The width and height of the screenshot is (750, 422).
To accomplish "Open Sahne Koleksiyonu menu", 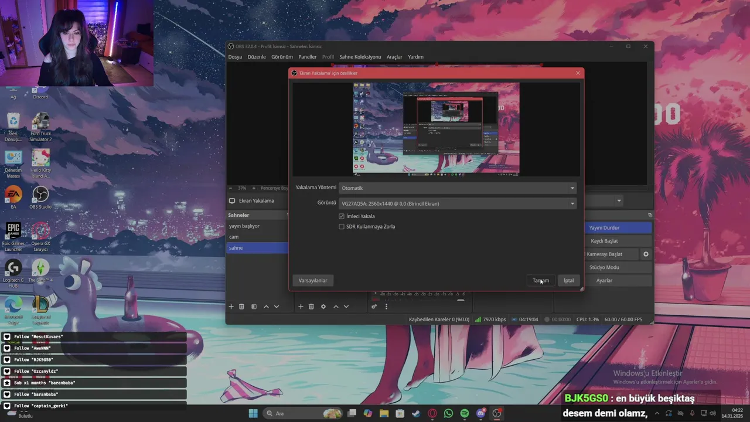I will pyautogui.click(x=360, y=57).
